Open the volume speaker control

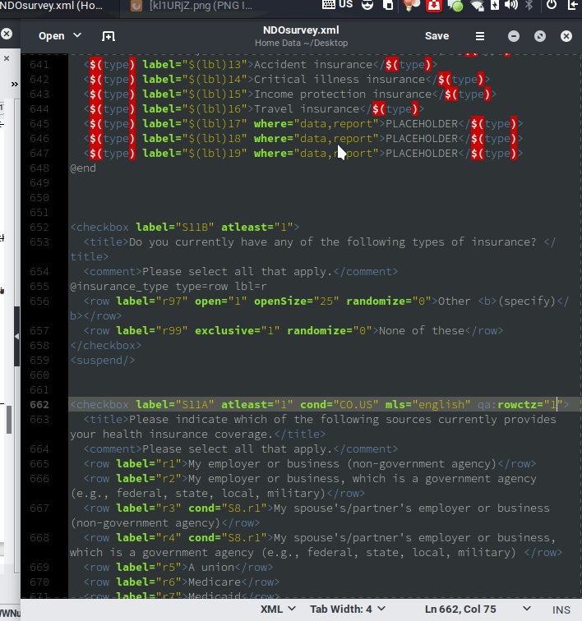click(x=511, y=5)
